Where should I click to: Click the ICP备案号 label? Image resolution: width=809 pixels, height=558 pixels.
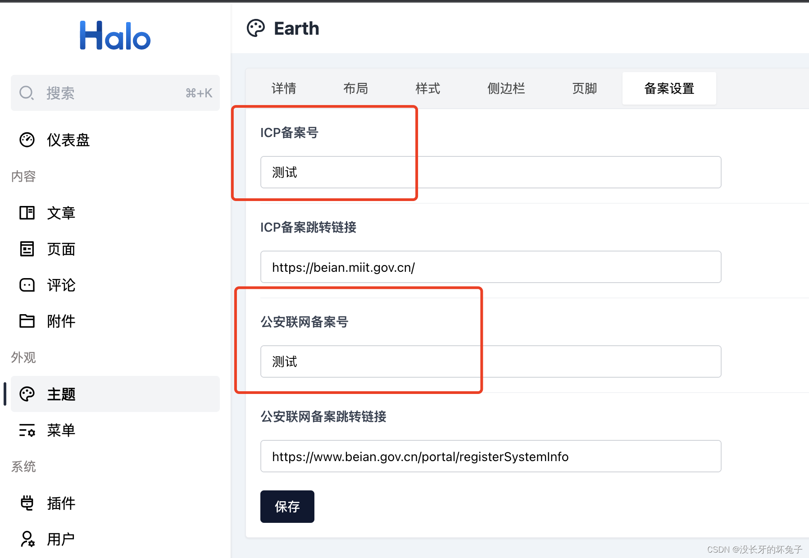(289, 133)
